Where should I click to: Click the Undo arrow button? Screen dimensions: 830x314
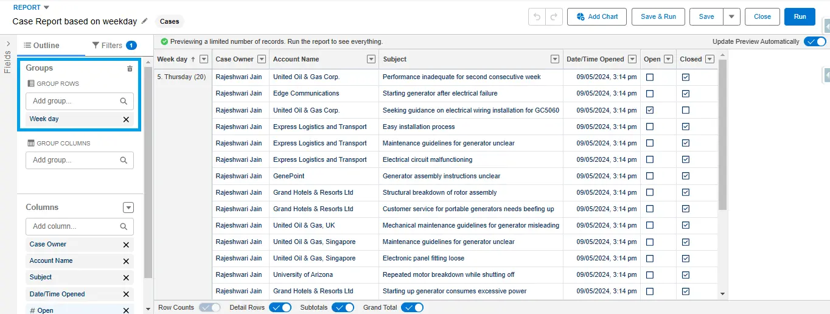tap(537, 16)
